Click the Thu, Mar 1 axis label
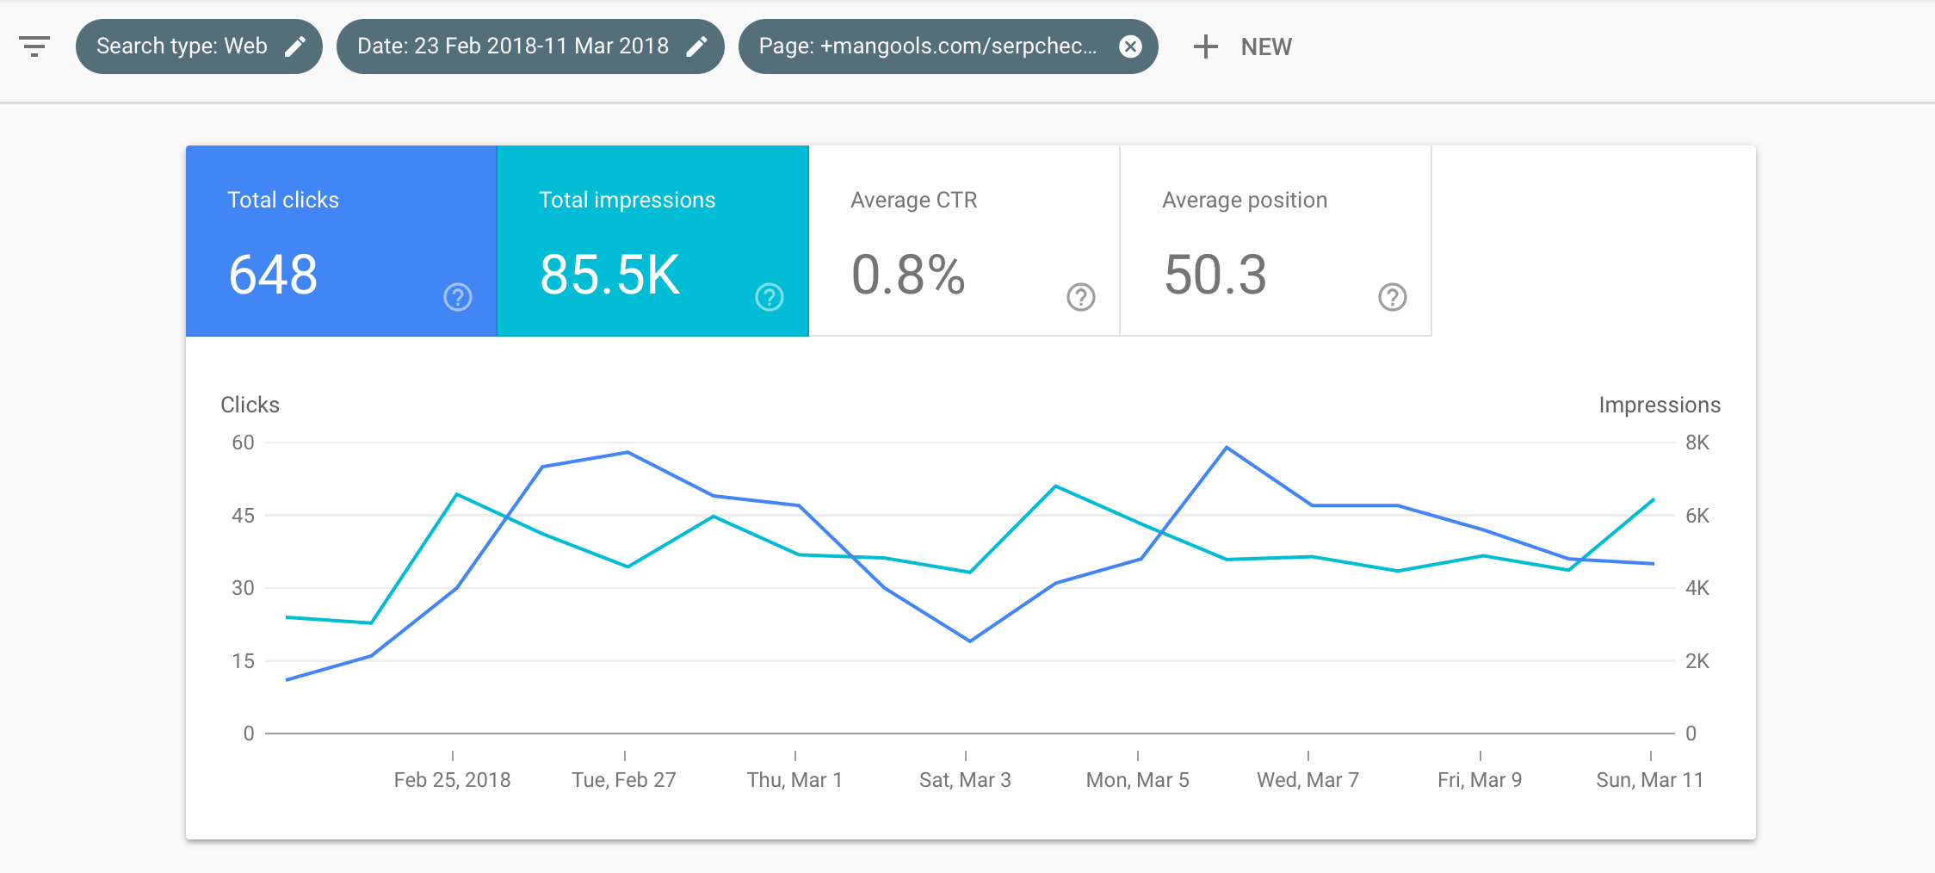The width and height of the screenshot is (1935, 873). click(x=794, y=780)
